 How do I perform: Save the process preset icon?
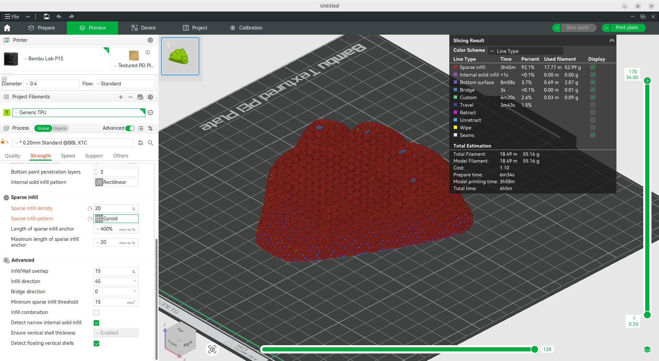[141, 143]
